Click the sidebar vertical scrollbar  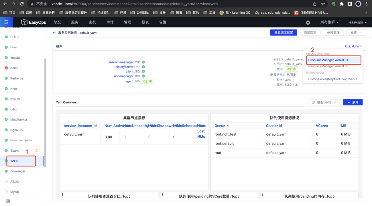45,112
